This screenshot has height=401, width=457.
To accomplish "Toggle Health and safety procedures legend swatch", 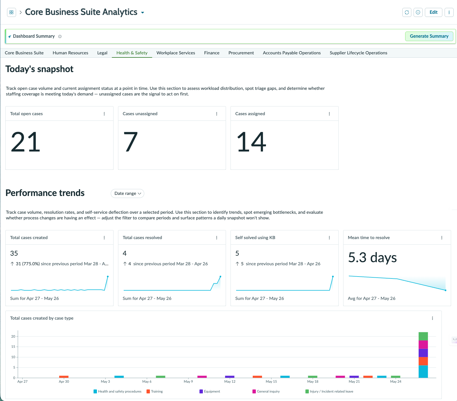I will pyautogui.click(x=95, y=391).
